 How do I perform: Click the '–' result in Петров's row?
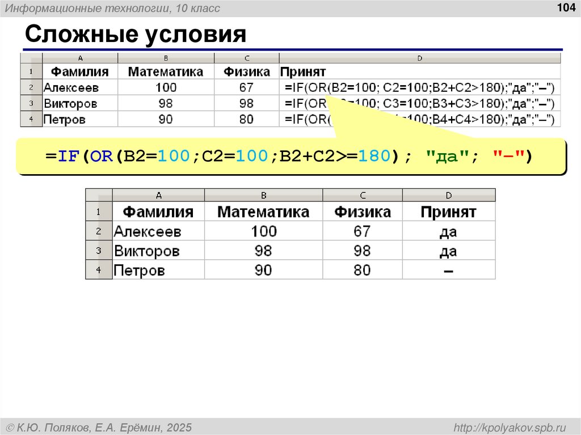[449, 269]
